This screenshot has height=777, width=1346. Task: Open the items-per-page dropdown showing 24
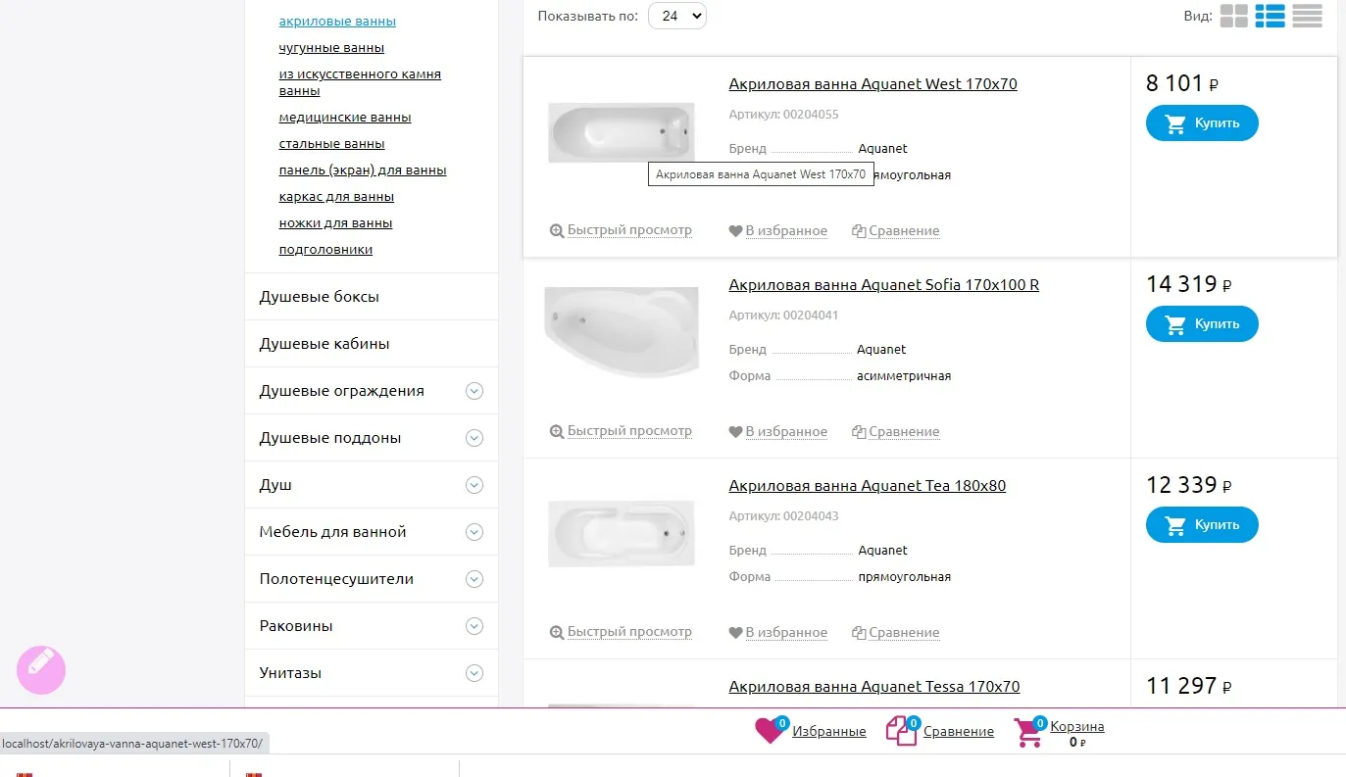(x=677, y=16)
